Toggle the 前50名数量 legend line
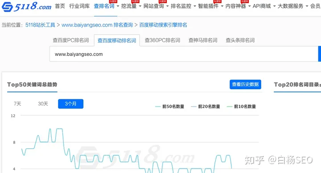Screen dimensions: 321x173 coord(170,106)
